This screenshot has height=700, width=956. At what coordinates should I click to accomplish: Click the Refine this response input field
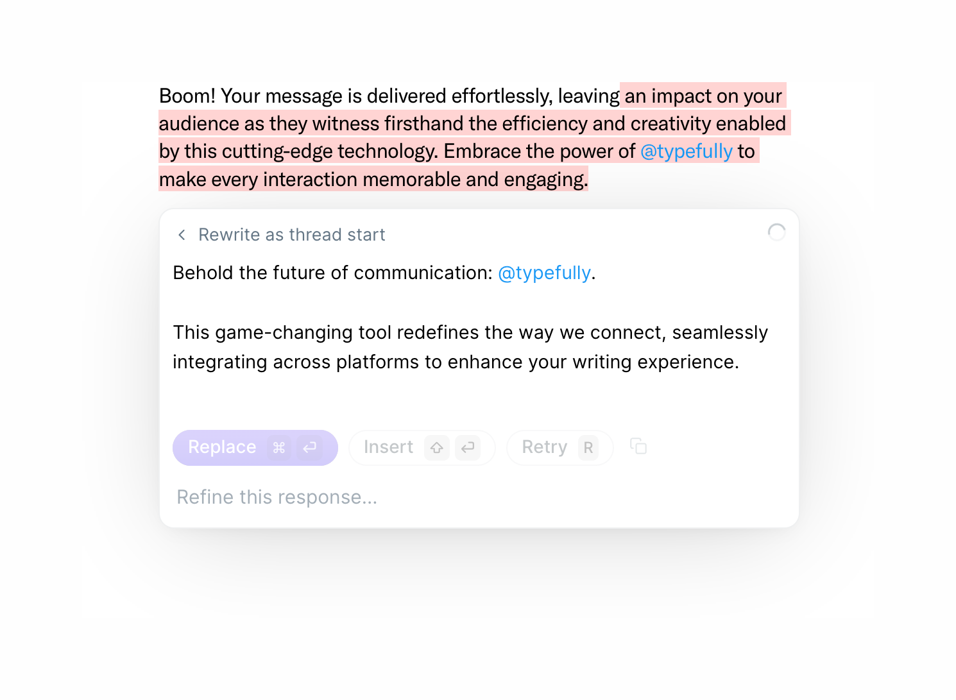[276, 497]
